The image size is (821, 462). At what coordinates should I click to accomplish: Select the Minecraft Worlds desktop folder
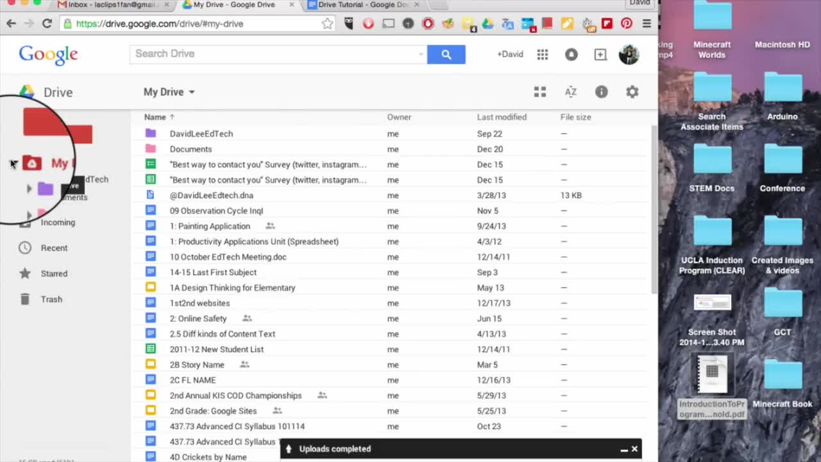[x=712, y=31]
